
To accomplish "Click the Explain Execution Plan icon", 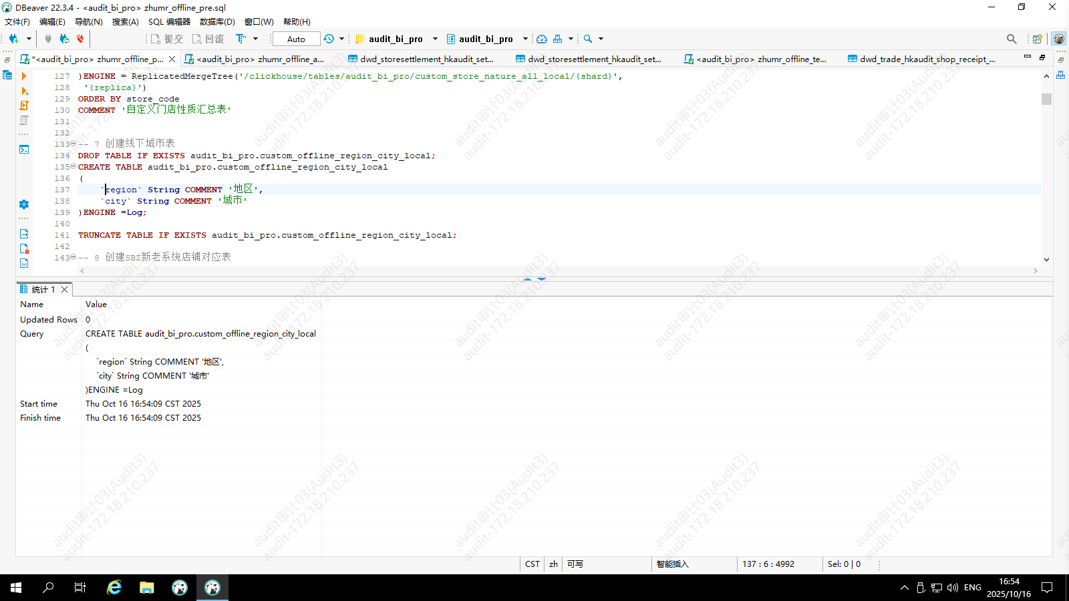I will (x=24, y=120).
